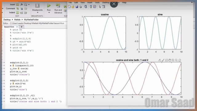Click code line 'y = sin(2*x)'
The width and height of the screenshot is (197, 111).
[18, 84]
